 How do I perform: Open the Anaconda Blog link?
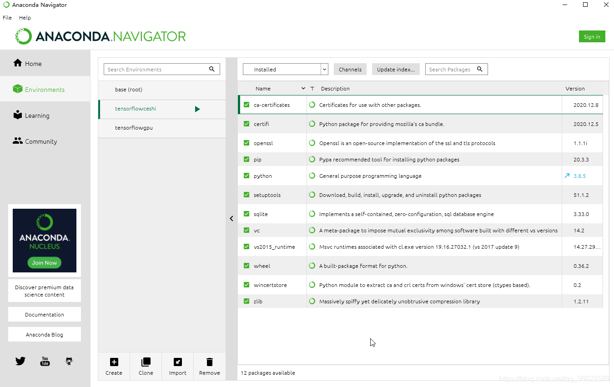click(x=45, y=334)
